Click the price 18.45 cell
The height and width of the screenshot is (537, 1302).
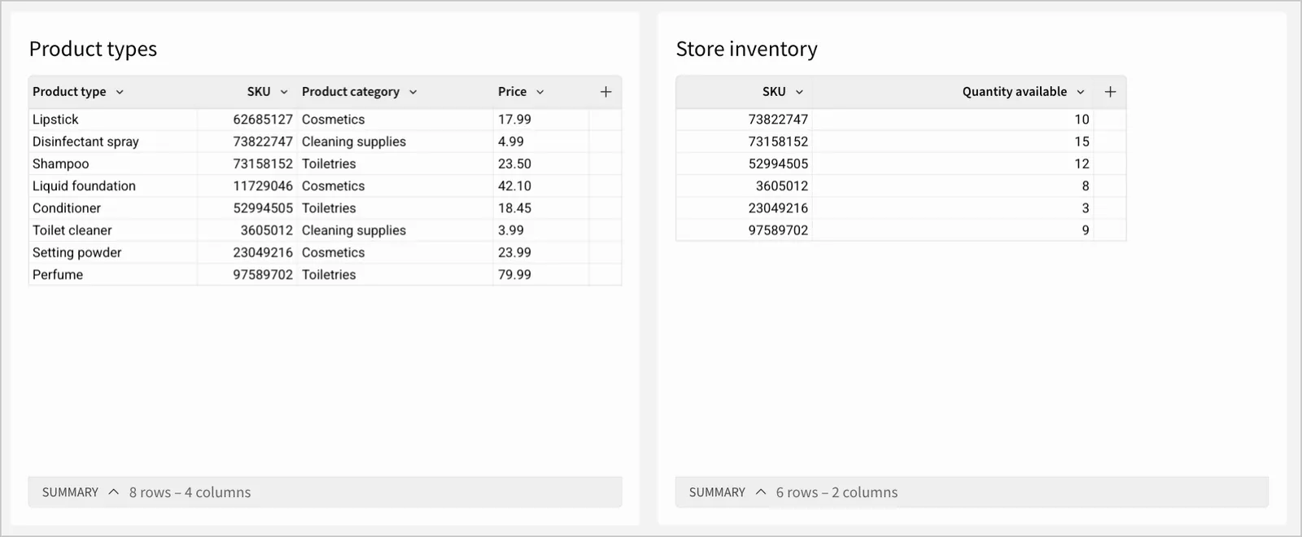click(540, 208)
